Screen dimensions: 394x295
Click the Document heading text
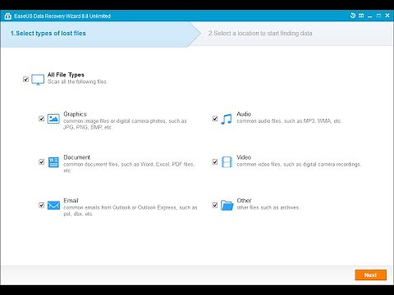pyautogui.click(x=77, y=157)
